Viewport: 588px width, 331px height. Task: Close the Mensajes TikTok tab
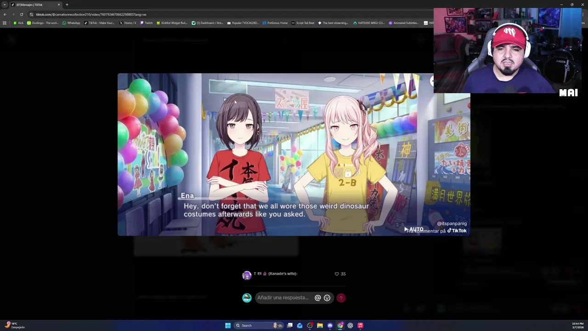click(x=59, y=5)
